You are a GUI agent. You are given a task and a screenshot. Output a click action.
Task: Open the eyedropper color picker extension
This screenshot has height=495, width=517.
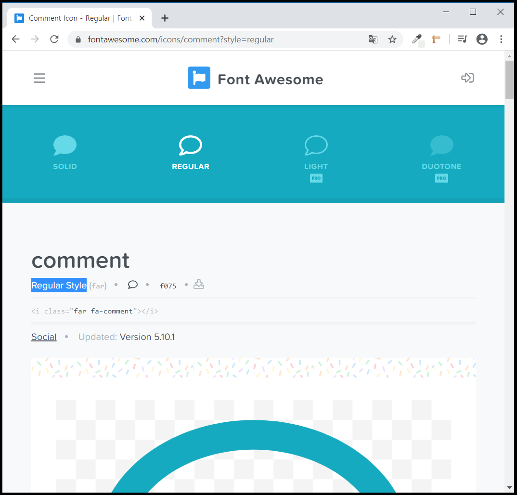coord(417,39)
